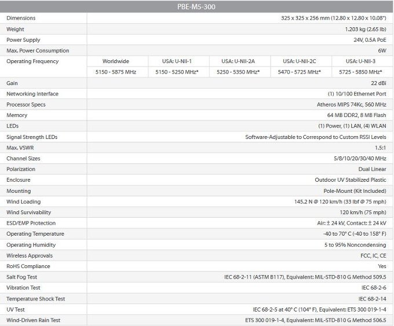Image resolution: width=394 pixels, height=326 pixels.
Task: Click the Dual Linear value
Action: (x=372, y=169)
